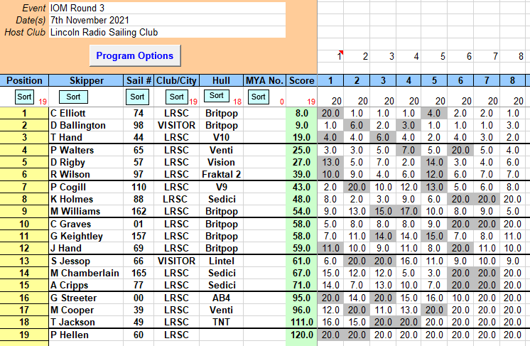Select the race 8 column header

click(x=512, y=80)
